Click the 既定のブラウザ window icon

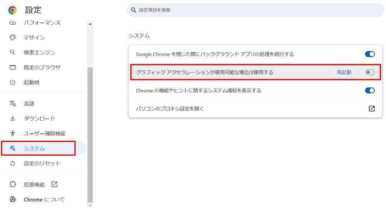point(13,67)
